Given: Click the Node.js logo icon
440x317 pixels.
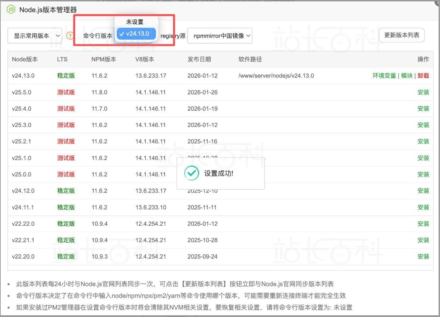Looking at the screenshot, I should point(11,10).
